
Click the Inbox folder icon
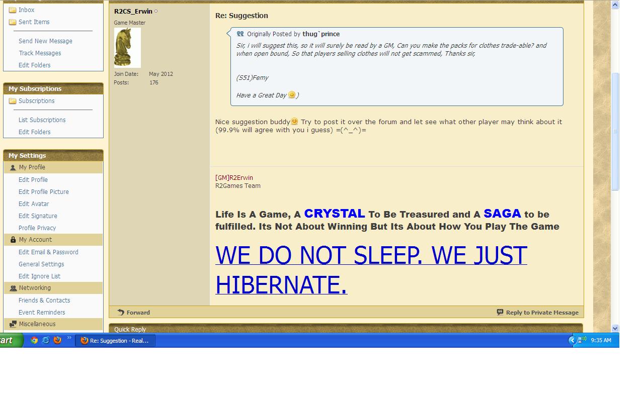(13, 10)
